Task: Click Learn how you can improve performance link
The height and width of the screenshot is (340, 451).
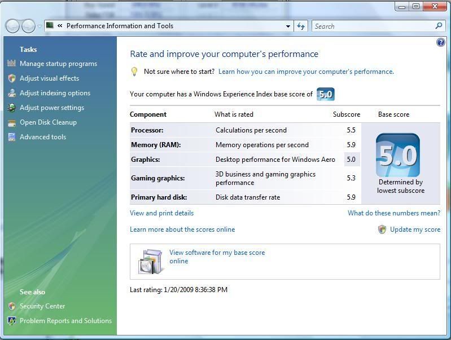Action: (x=306, y=72)
